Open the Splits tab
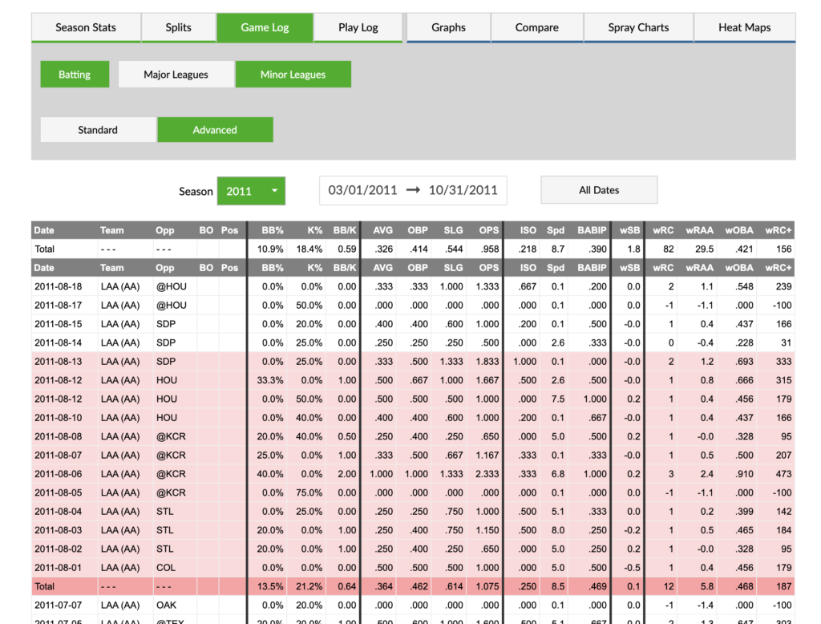This screenshot has height=624, width=821. click(x=178, y=26)
